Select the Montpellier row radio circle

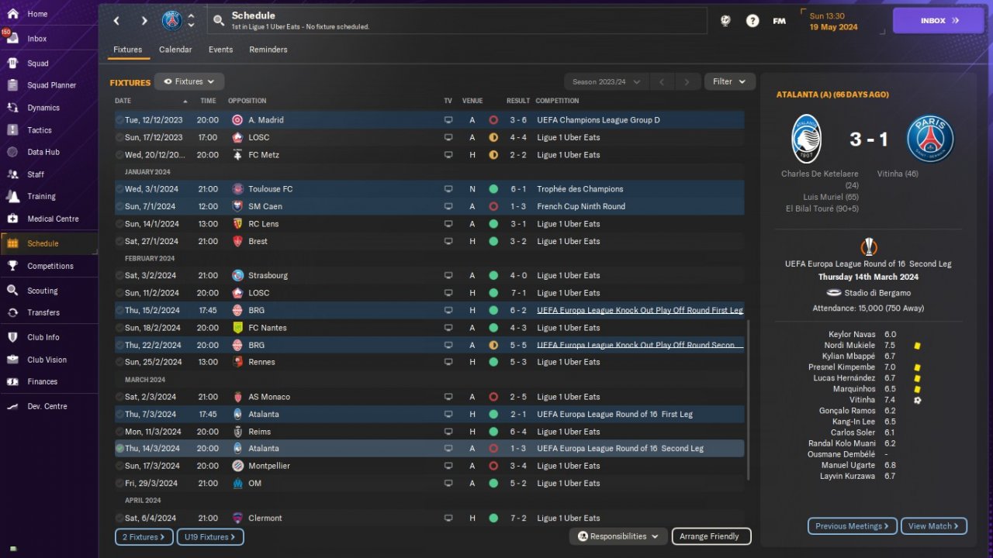[119, 466]
